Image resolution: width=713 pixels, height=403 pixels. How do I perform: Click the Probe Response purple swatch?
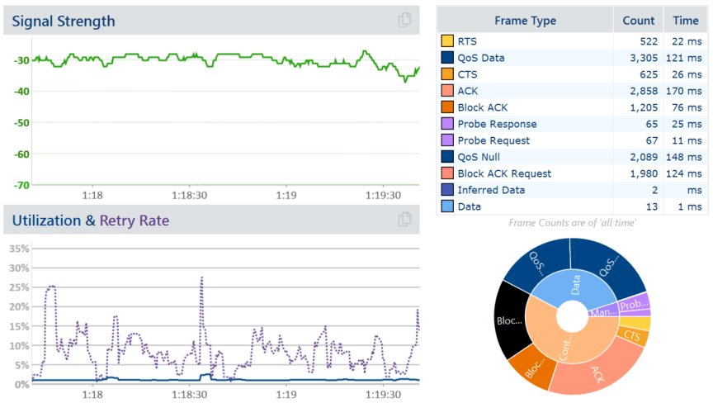click(x=447, y=124)
